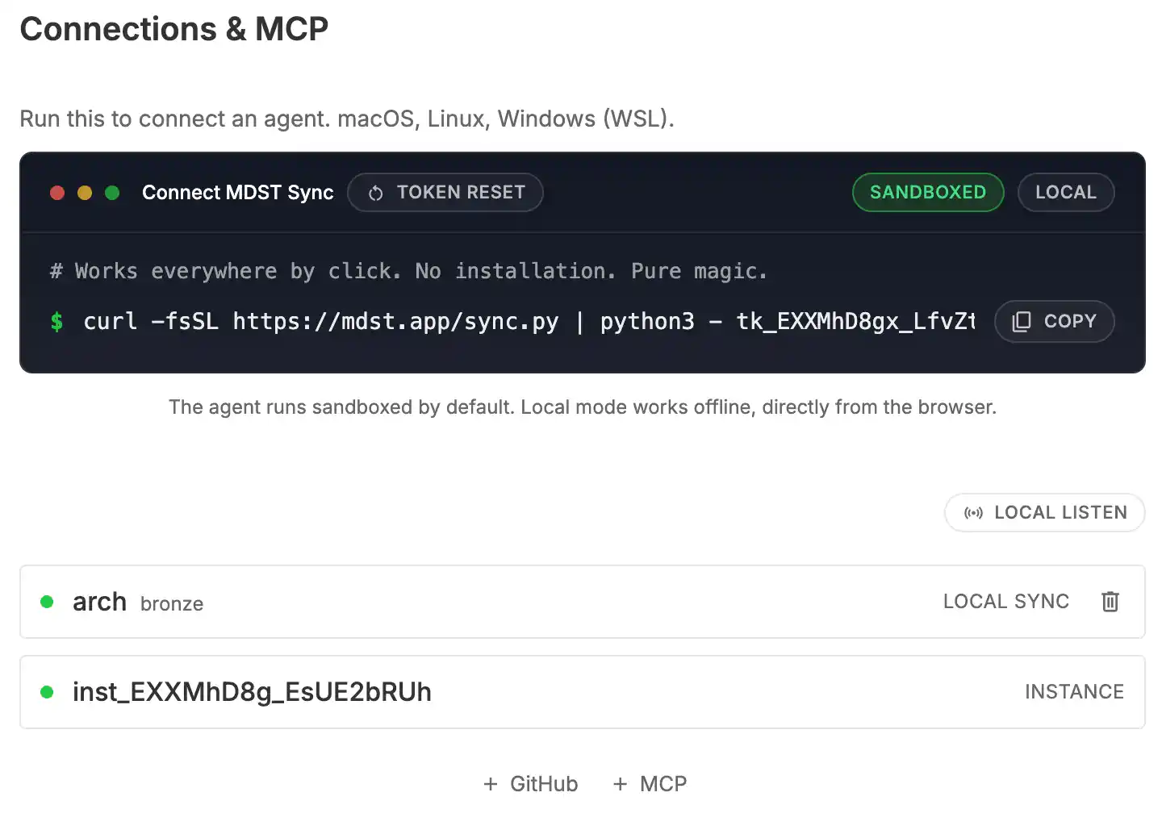Switch to LOCAL mode
The width and height of the screenshot is (1162, 834).
click(1066, 192)
